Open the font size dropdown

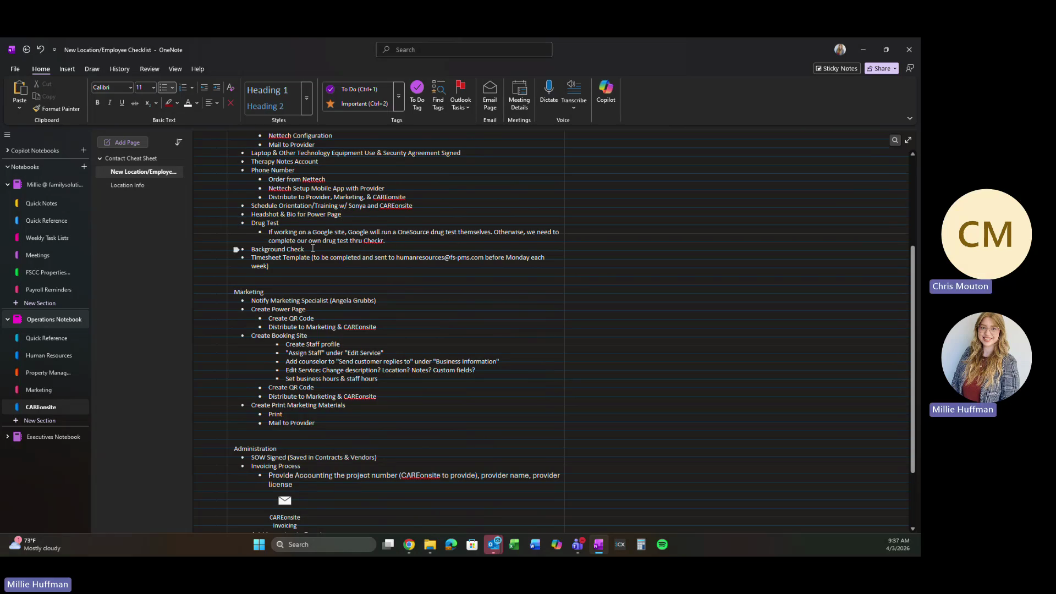coord(153,87)
